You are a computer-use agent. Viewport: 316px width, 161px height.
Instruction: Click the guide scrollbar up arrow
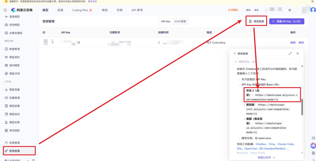click(302, 66)
